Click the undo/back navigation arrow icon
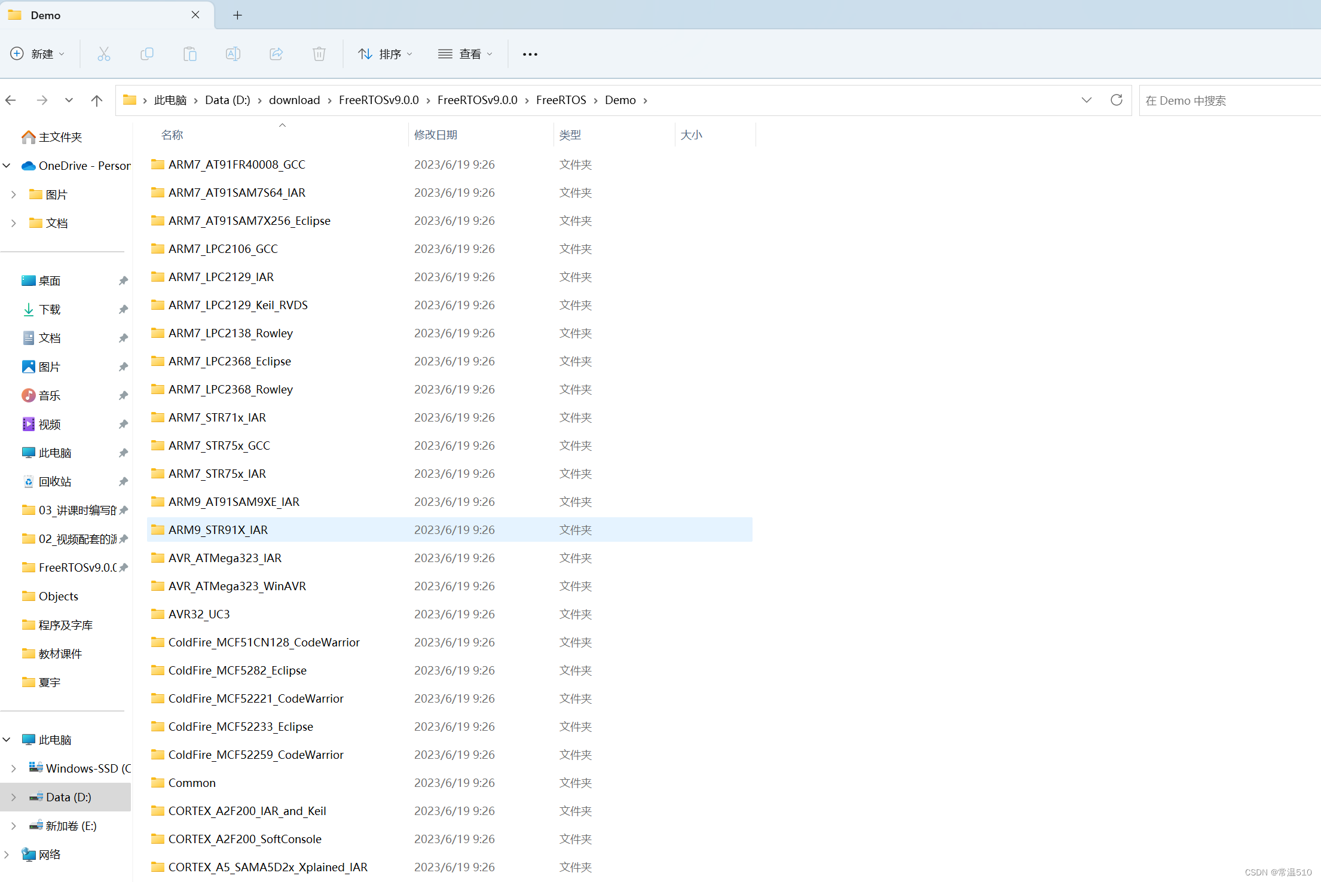 tap(12, 99)
